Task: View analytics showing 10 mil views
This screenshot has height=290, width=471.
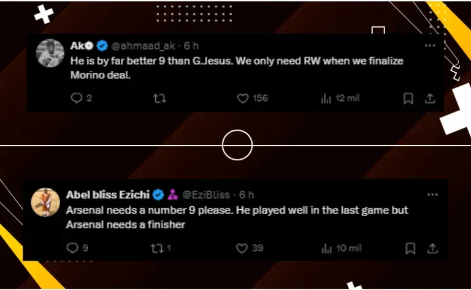Action: 326,248
